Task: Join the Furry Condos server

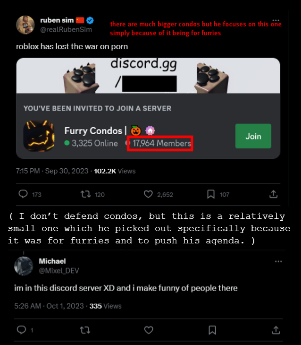Action: [253, 136]
